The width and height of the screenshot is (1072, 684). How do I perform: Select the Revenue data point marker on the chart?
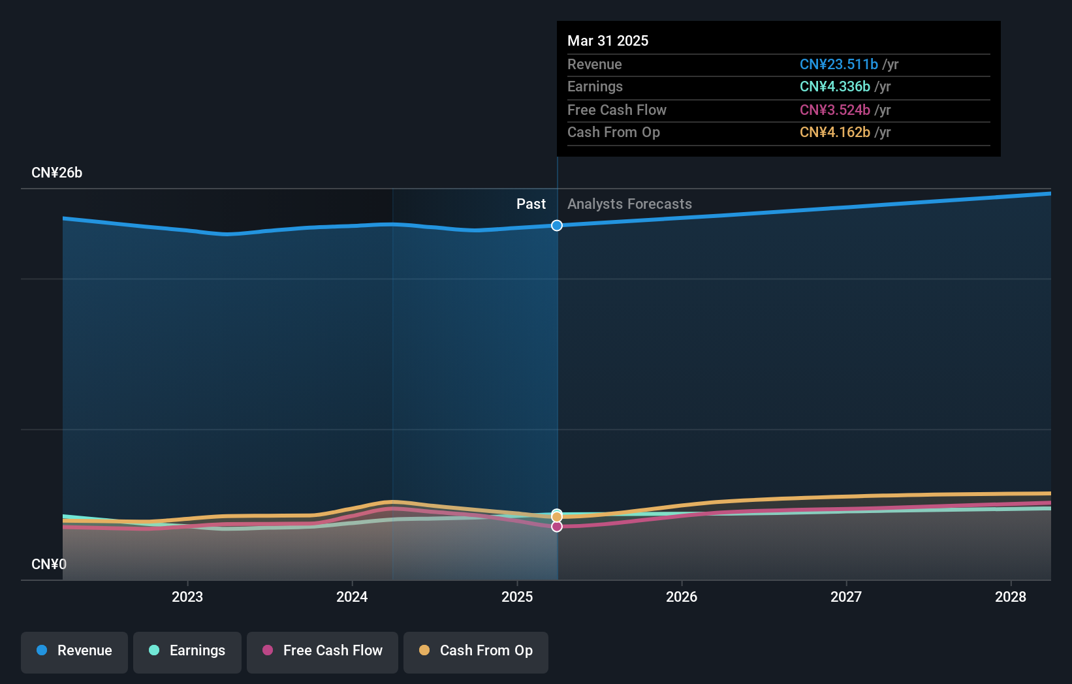[556, 225]
